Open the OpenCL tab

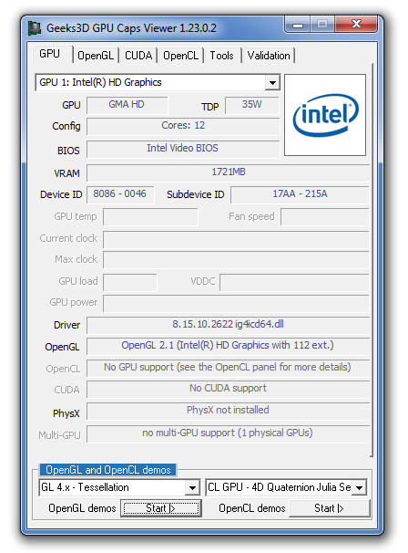pyautogui.click(x=180, y=56)
